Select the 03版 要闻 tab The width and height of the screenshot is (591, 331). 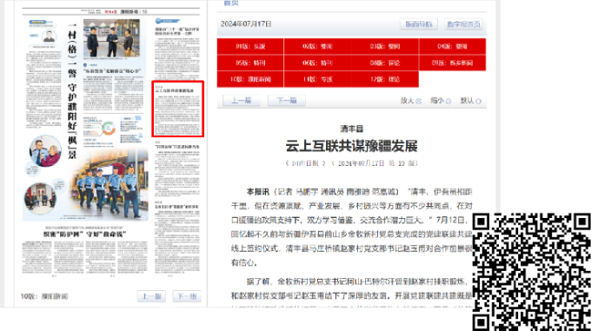pyautogui.click(x=385, y=46)
